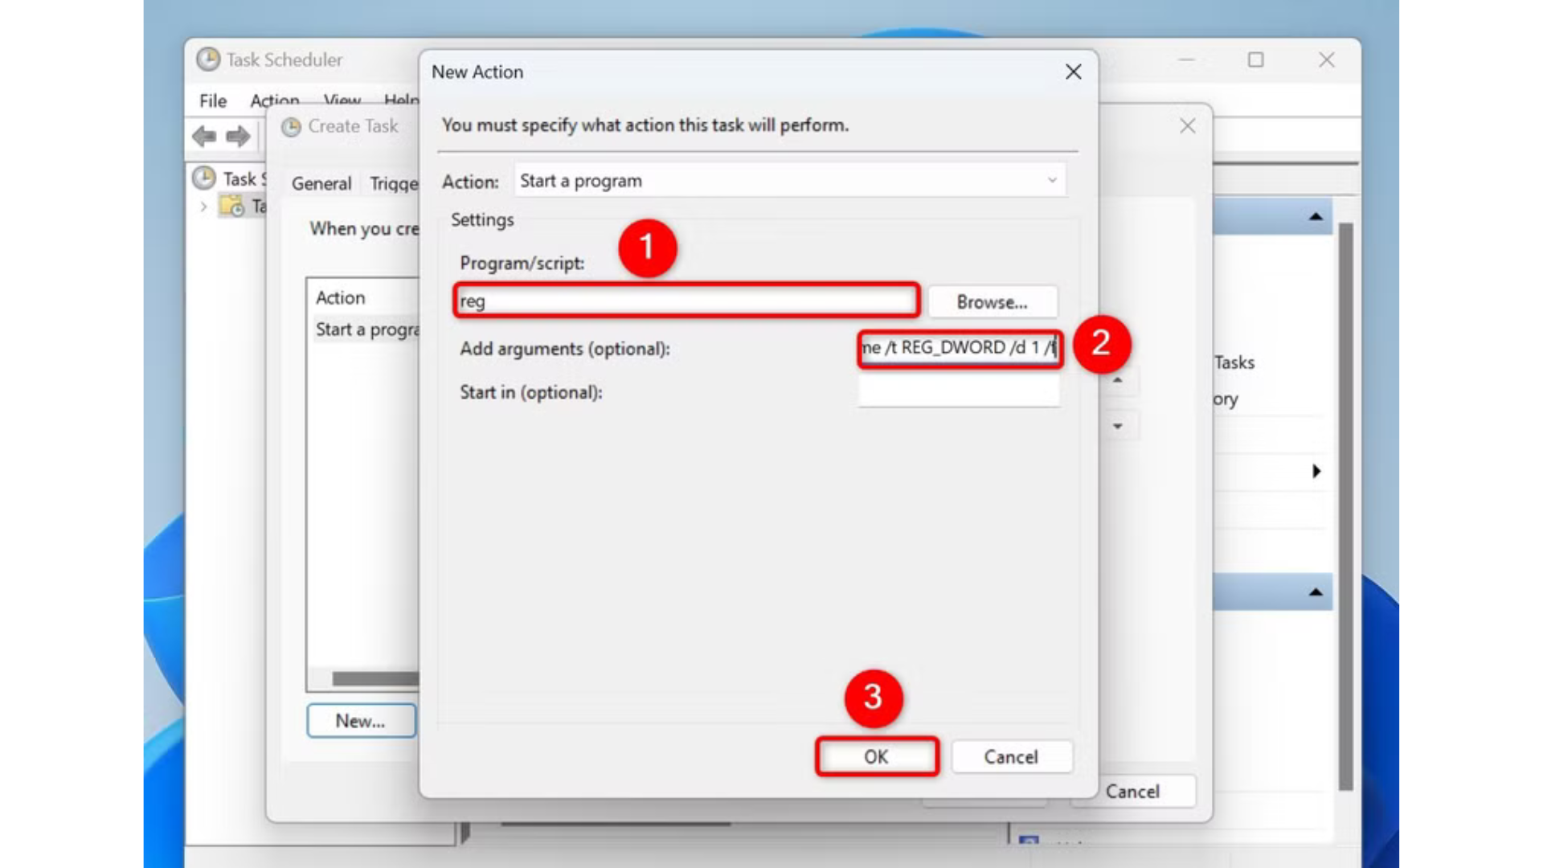This screenshot has width=1543, height=868.
Task: Switch to the Triggers tab
Action: click(393, 183)
